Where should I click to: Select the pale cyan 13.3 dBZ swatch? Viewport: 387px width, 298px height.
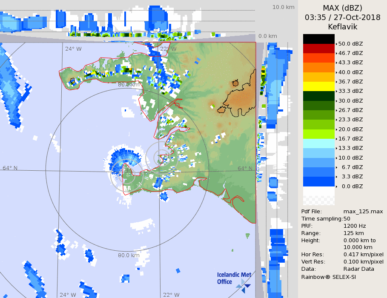tap(318, 143)
